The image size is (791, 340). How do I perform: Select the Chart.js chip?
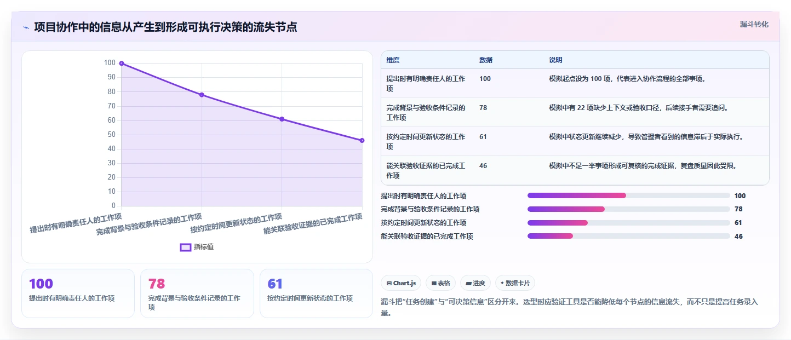point(401,283)
